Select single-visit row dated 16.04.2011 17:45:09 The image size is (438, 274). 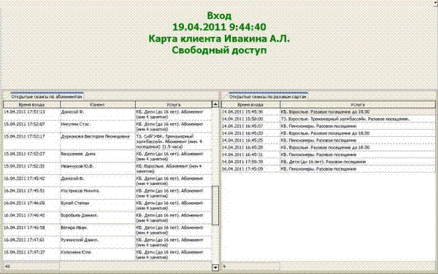(x=328, y=169)
